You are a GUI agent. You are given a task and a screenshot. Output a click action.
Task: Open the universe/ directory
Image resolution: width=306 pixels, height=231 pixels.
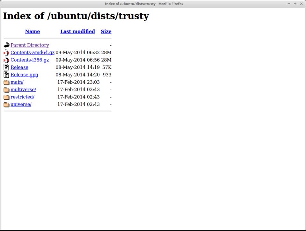21,105
